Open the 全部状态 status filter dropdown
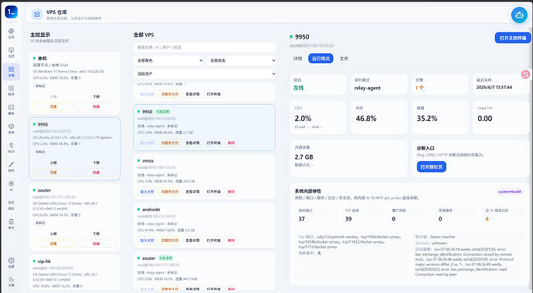533x293 pixels. (x=242, y=60)
